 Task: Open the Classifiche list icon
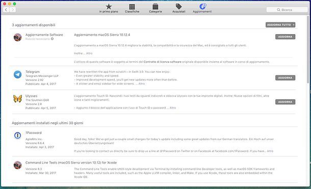click(x=132, y=7)
